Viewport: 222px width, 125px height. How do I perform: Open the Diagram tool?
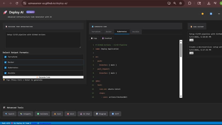[101, 114]
